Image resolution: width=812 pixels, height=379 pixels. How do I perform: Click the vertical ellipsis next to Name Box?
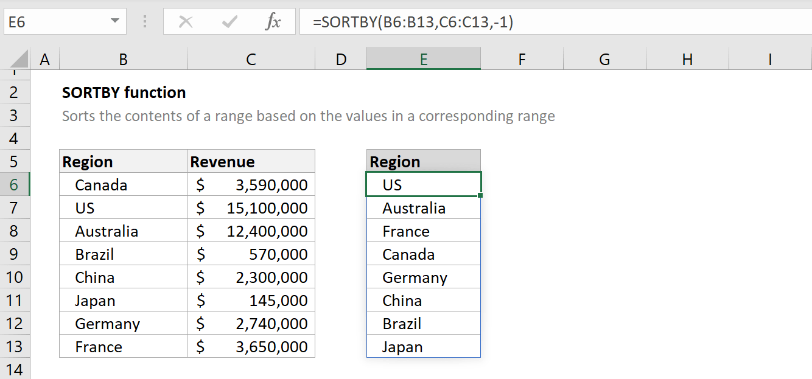pos(144,21)
